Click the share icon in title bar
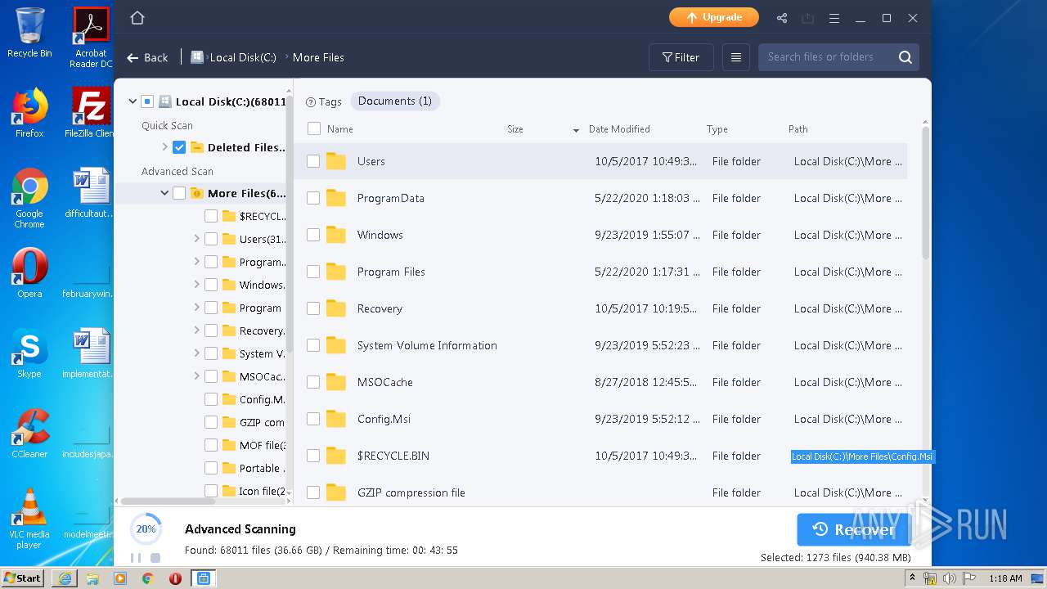This screenshot has width=1047, height=589. tap(782, 18)
